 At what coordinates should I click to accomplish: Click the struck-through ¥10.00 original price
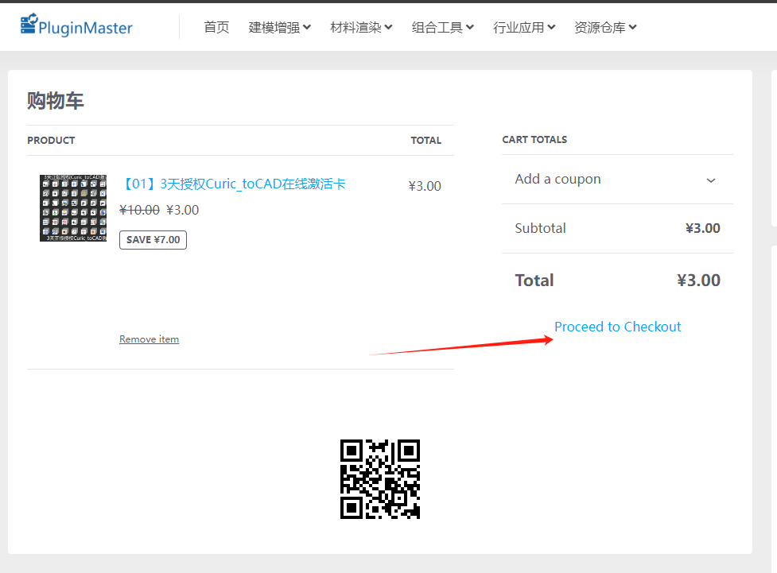[139, 210]
